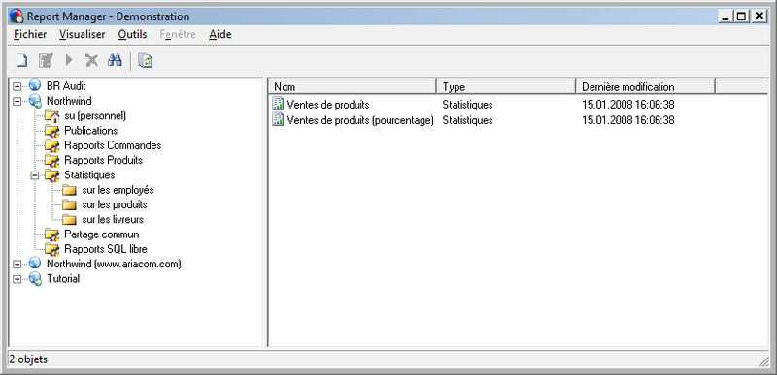Select the Ventes de produits report name
777x375 pixels.
click(x=328, y=105)
